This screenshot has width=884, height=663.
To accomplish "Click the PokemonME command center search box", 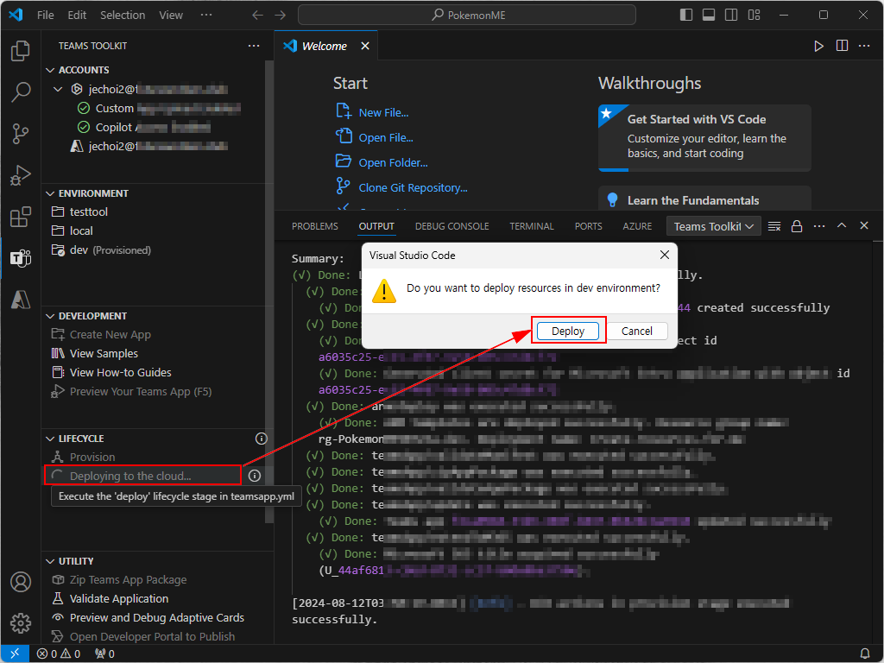I will point(467,16).
